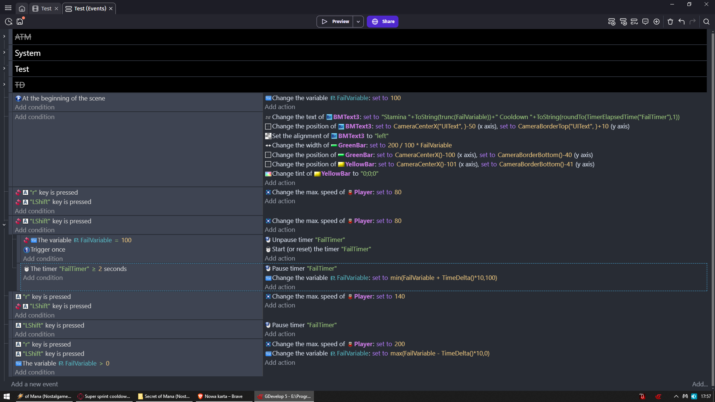Expand the Test event group
Image resolution: width=715 pixels, height=402 pixels.
[x=4, y=68]
